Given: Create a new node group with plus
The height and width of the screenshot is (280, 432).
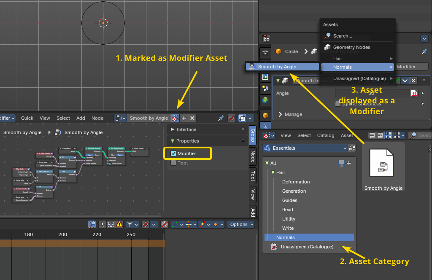Looking at the screenshot, I should pos(184,118).
